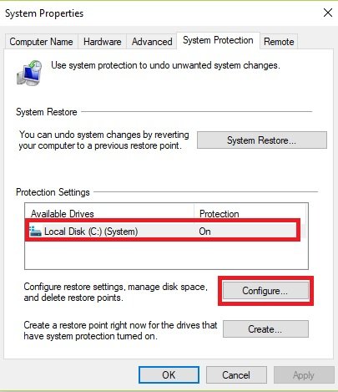338x392 pixels.
Task: Click the Local Disk (C:) drive icon
Action: point(35,232)
